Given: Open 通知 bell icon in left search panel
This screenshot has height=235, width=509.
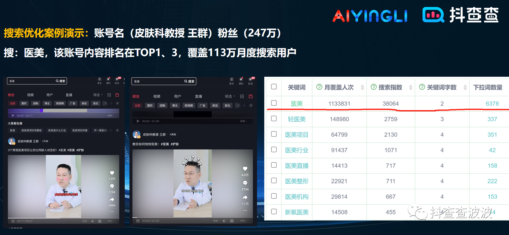Looking at the screenshot, I should pyautogui.click(x=108, y=79).
